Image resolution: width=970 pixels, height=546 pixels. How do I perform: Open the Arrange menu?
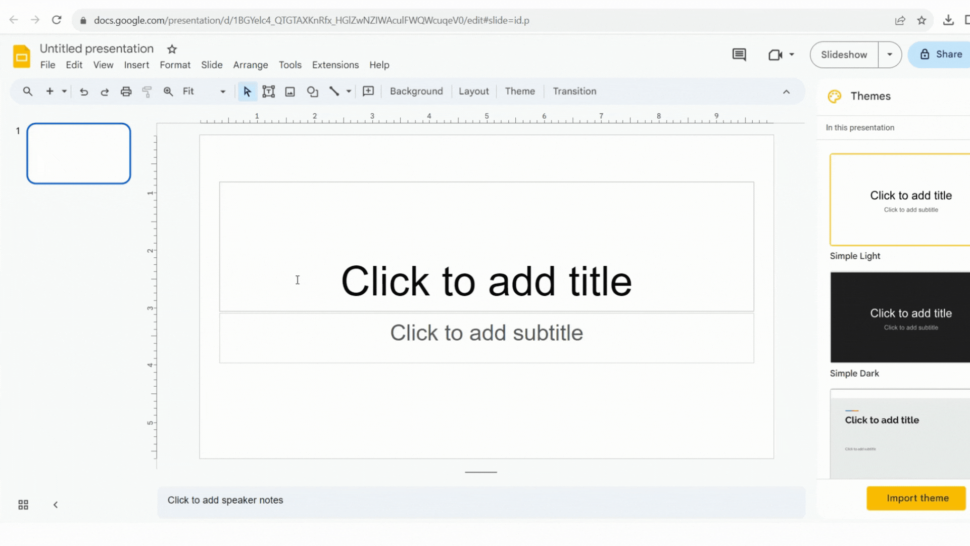(x=251, y=65)
